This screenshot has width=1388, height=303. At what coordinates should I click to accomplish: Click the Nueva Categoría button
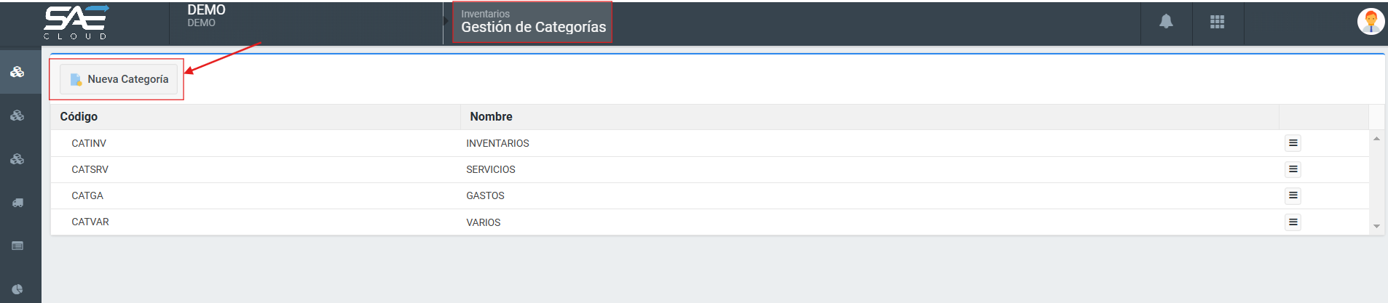point(119,79)
